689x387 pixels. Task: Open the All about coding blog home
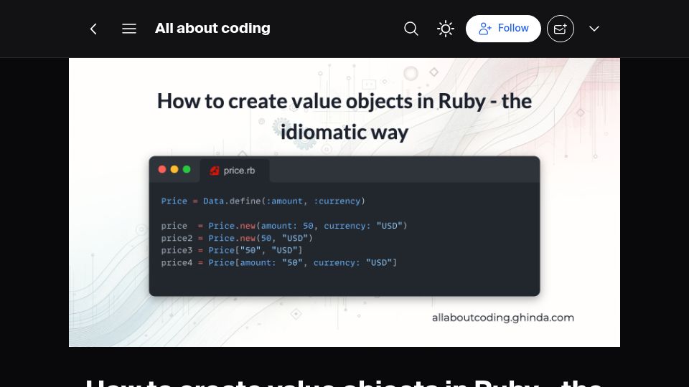(x=212, y=29)
